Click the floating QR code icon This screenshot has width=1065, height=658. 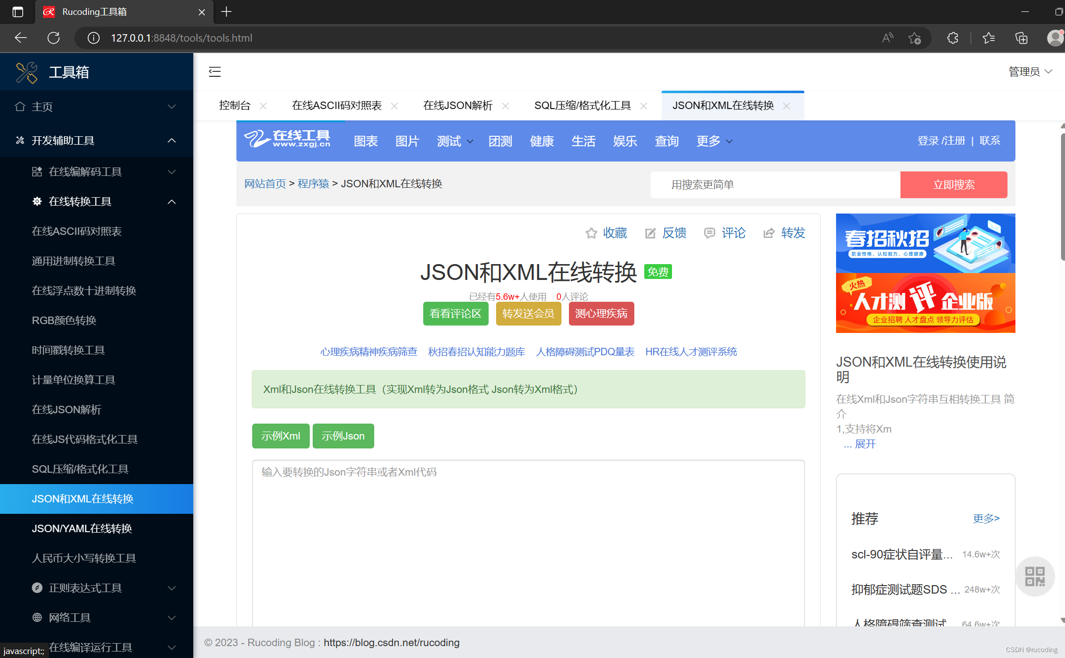click(x=1034, y=576)
